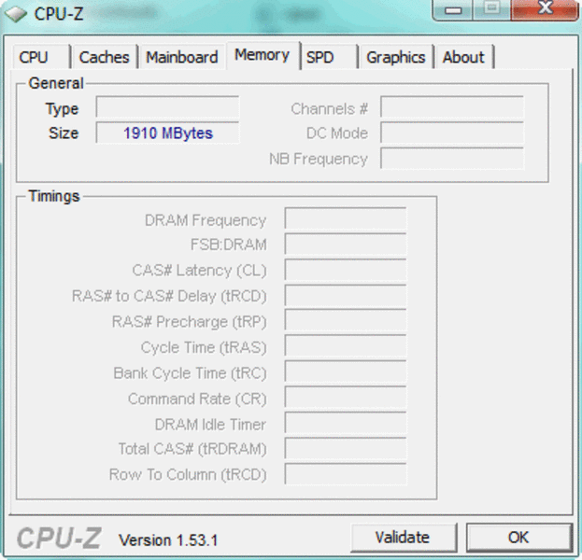This screenshot has height=560, width=582.
Task: Click the Channels # field
Action: click(451, 108)
